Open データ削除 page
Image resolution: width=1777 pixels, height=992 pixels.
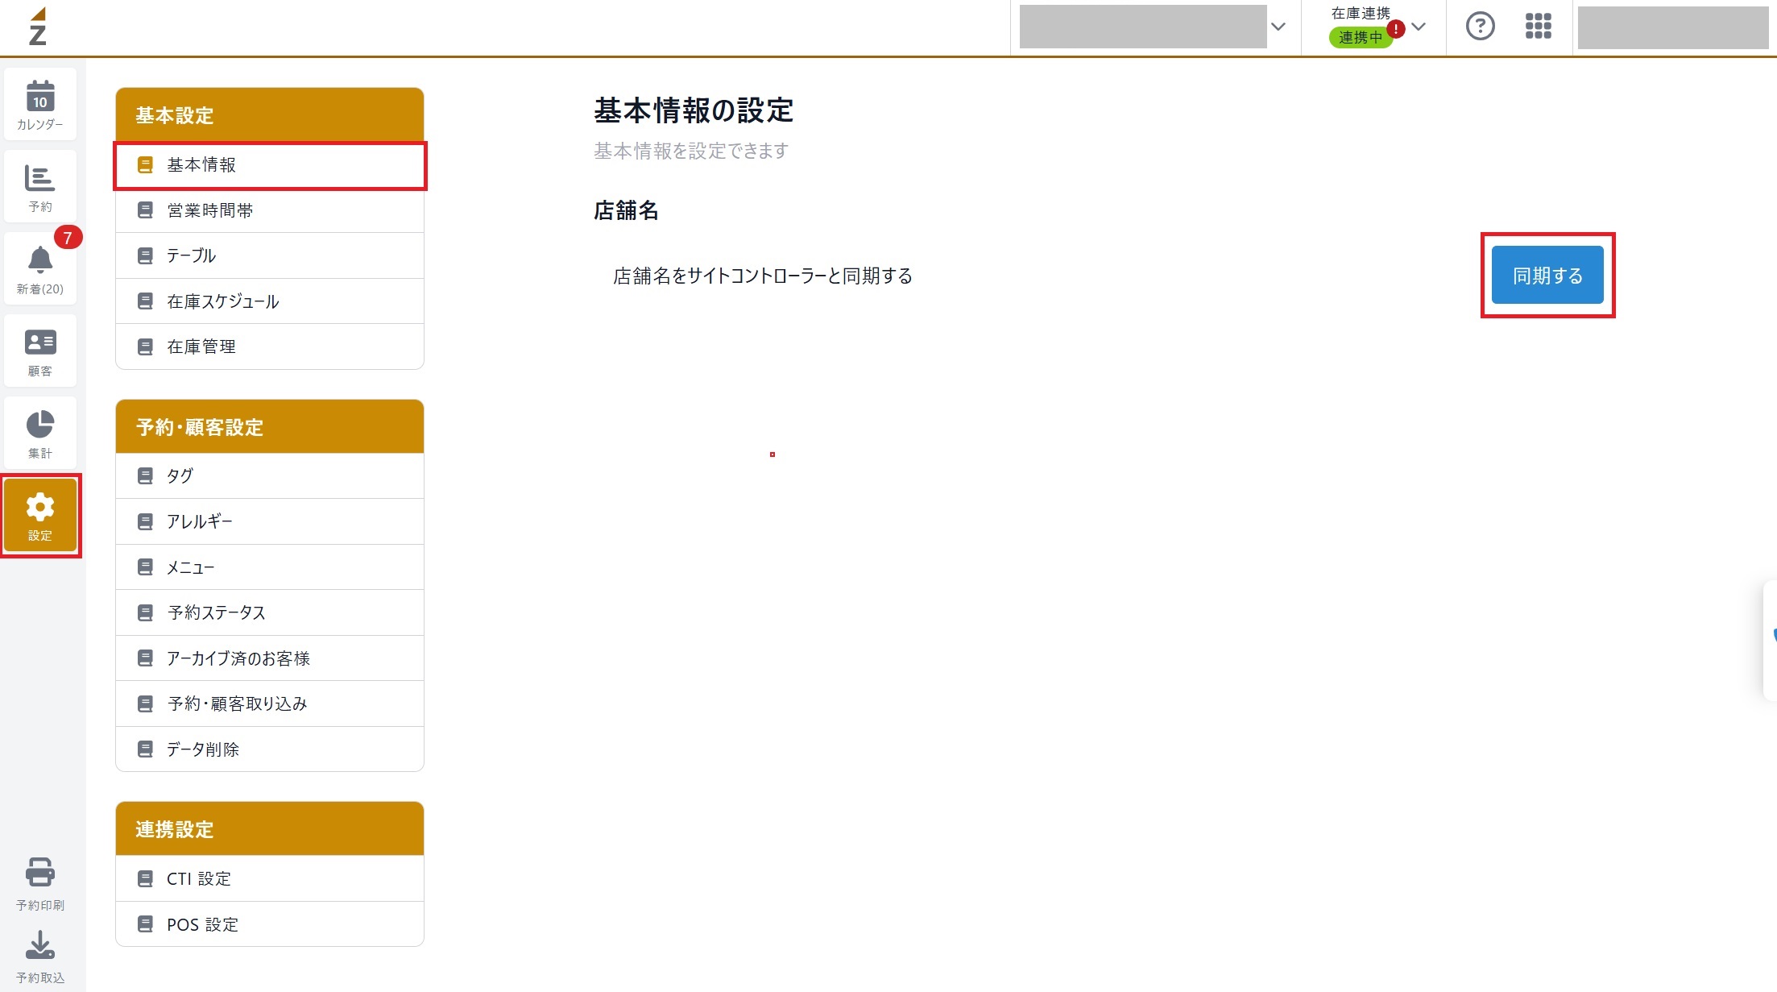coord(270,749)
